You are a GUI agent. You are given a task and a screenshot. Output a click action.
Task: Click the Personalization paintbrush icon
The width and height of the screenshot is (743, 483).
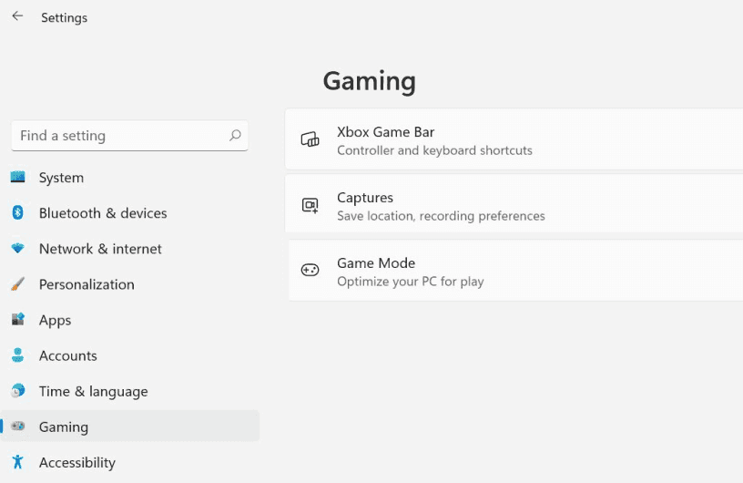[17, 283]
